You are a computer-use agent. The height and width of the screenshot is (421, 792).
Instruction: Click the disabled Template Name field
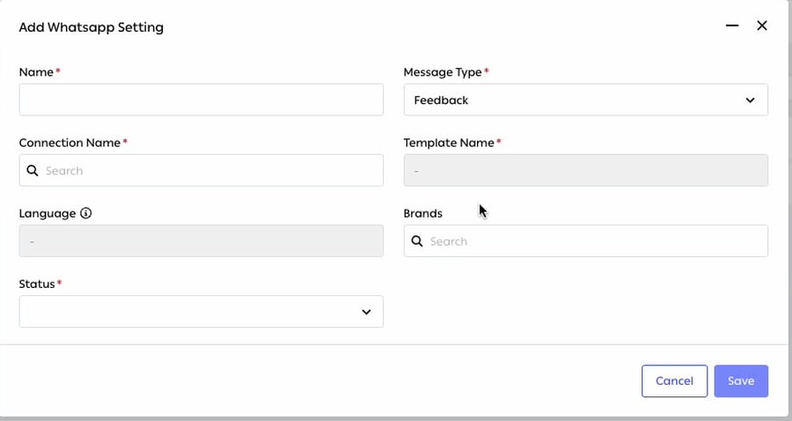(x=586, y=170)
